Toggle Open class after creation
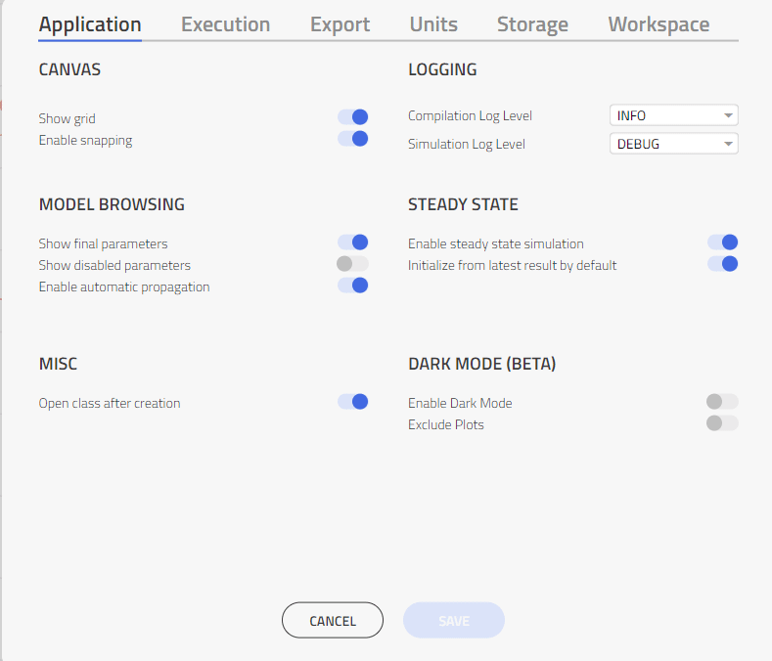 (353, 402)
